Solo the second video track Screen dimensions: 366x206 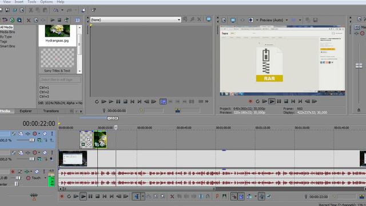(52, 153)
